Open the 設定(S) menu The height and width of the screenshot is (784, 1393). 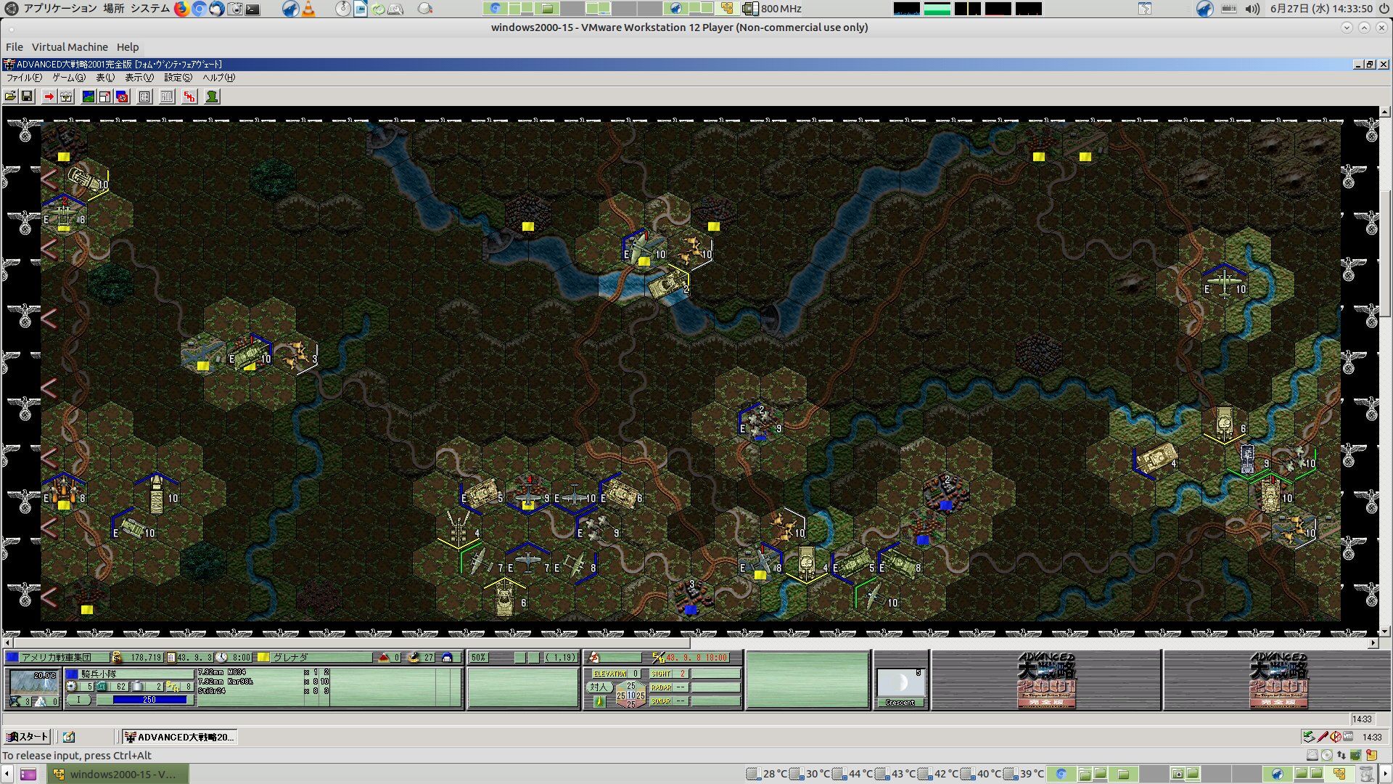point(178,78)
